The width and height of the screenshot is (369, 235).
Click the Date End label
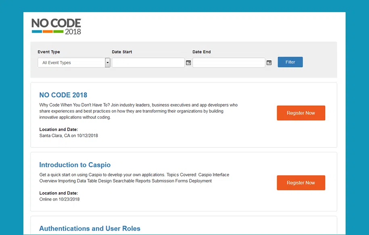[x=202, y=52]
